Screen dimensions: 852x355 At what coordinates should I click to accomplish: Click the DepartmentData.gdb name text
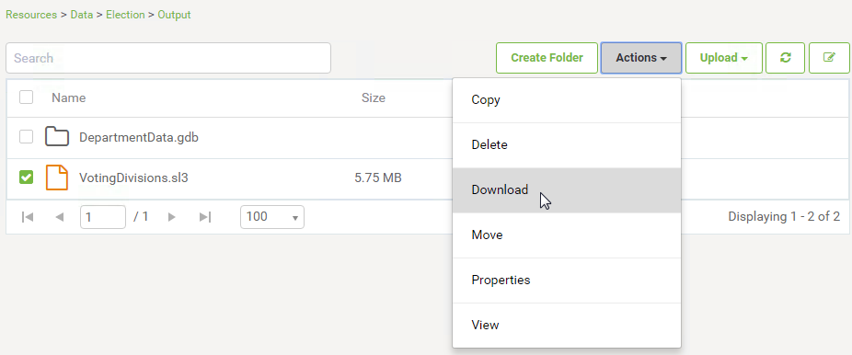(x=139, y=137)
